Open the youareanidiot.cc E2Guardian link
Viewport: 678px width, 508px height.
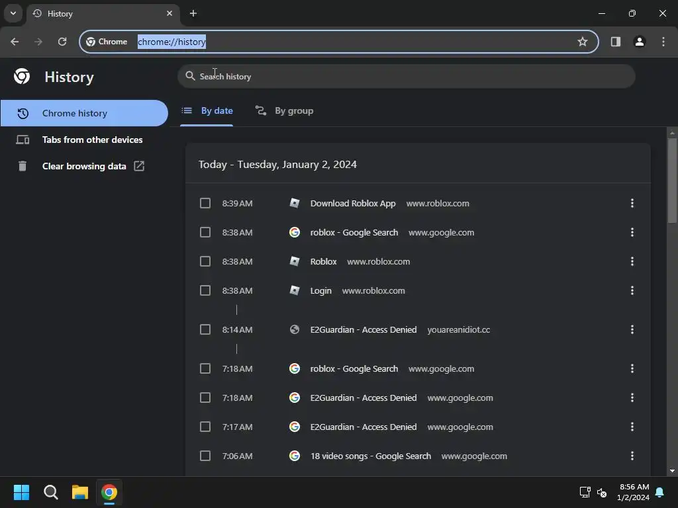point(363,329)
